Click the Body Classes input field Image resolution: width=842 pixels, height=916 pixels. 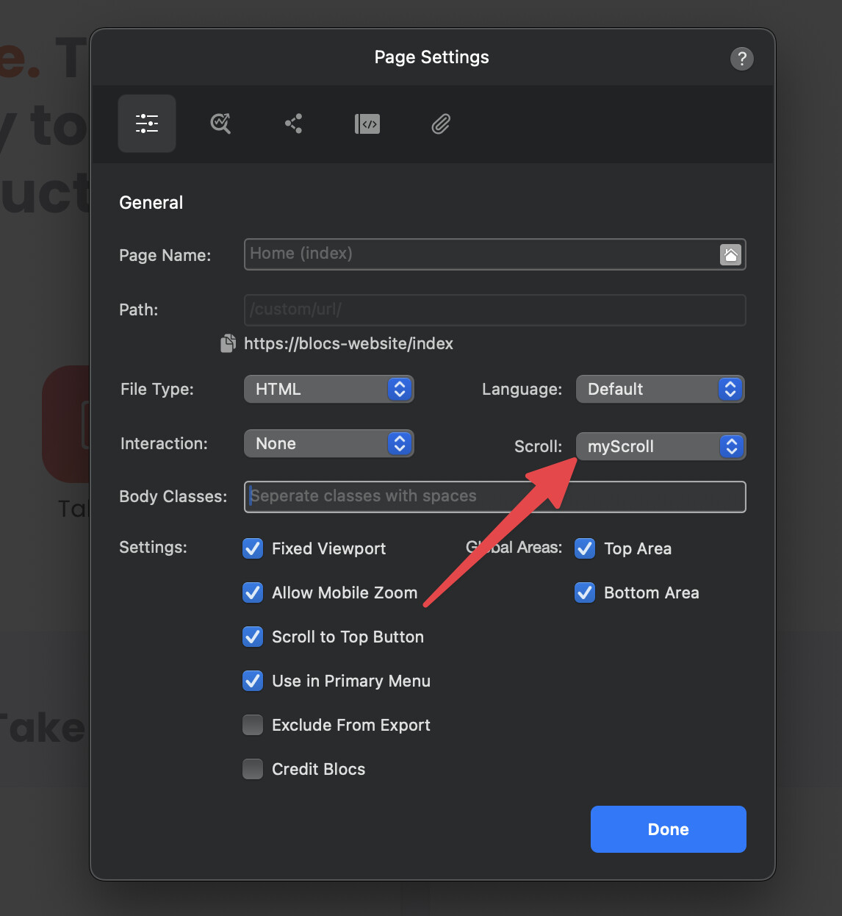494,497
